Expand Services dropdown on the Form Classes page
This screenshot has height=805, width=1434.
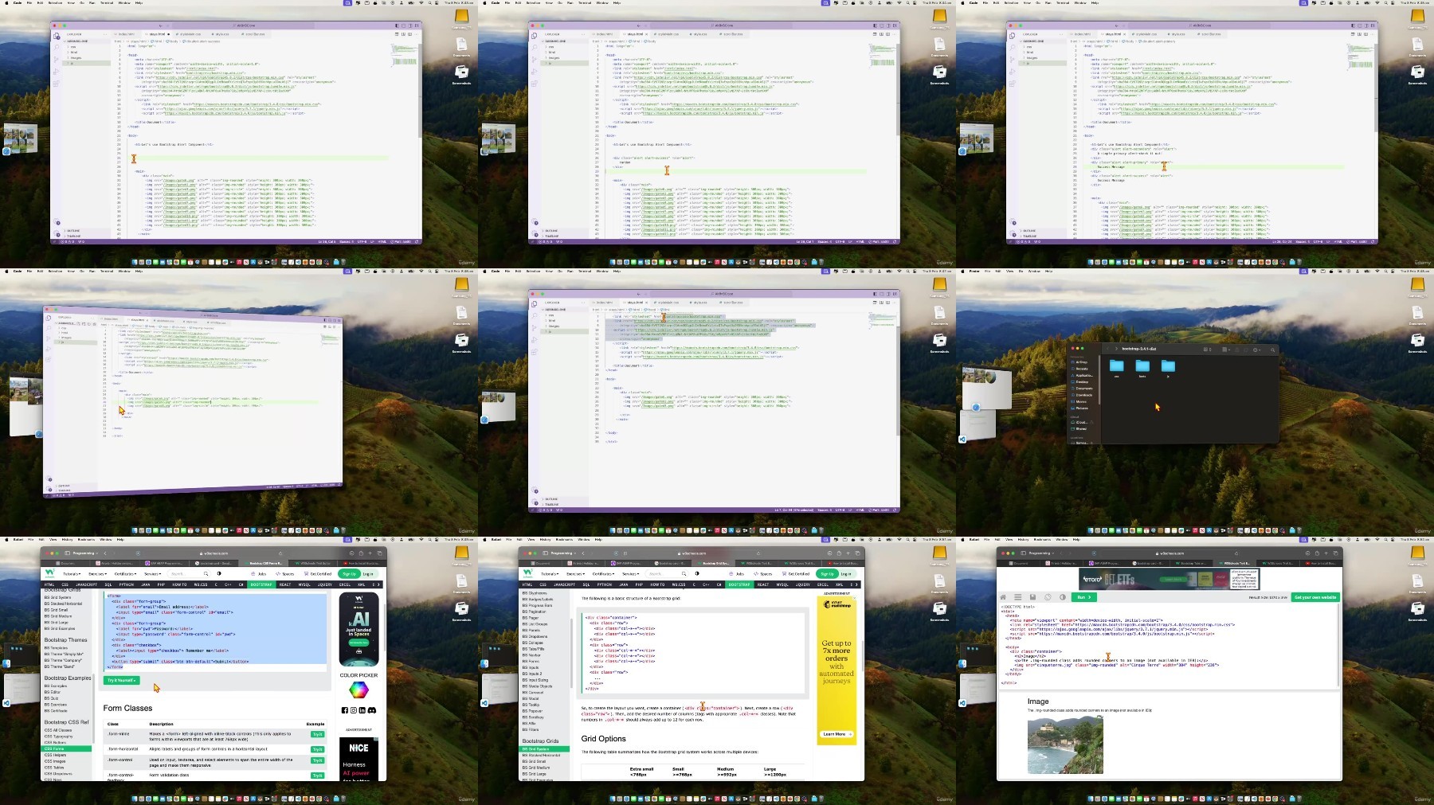(x=152, y=574)
